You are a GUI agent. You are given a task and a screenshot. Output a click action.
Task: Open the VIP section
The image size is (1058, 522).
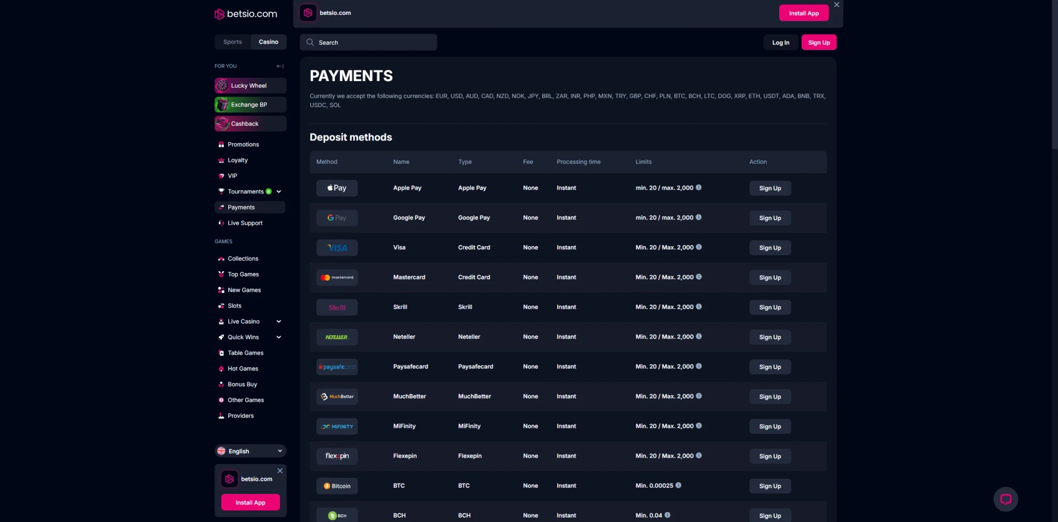click(x=232, y=176)
